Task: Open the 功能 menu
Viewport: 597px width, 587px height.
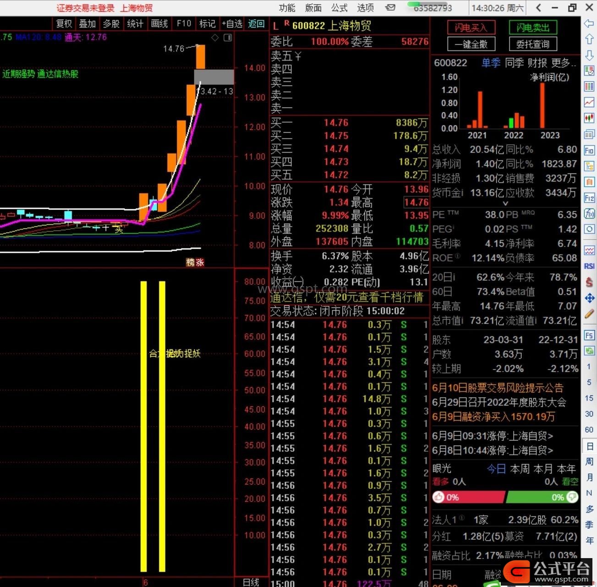Action: pos(287,8)
